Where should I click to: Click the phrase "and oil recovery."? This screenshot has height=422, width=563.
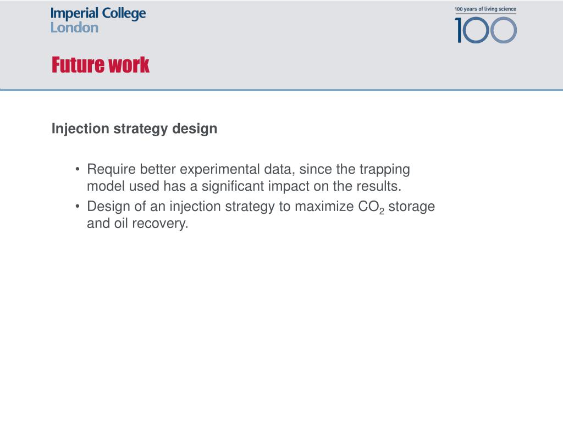(x=137, y=223)
